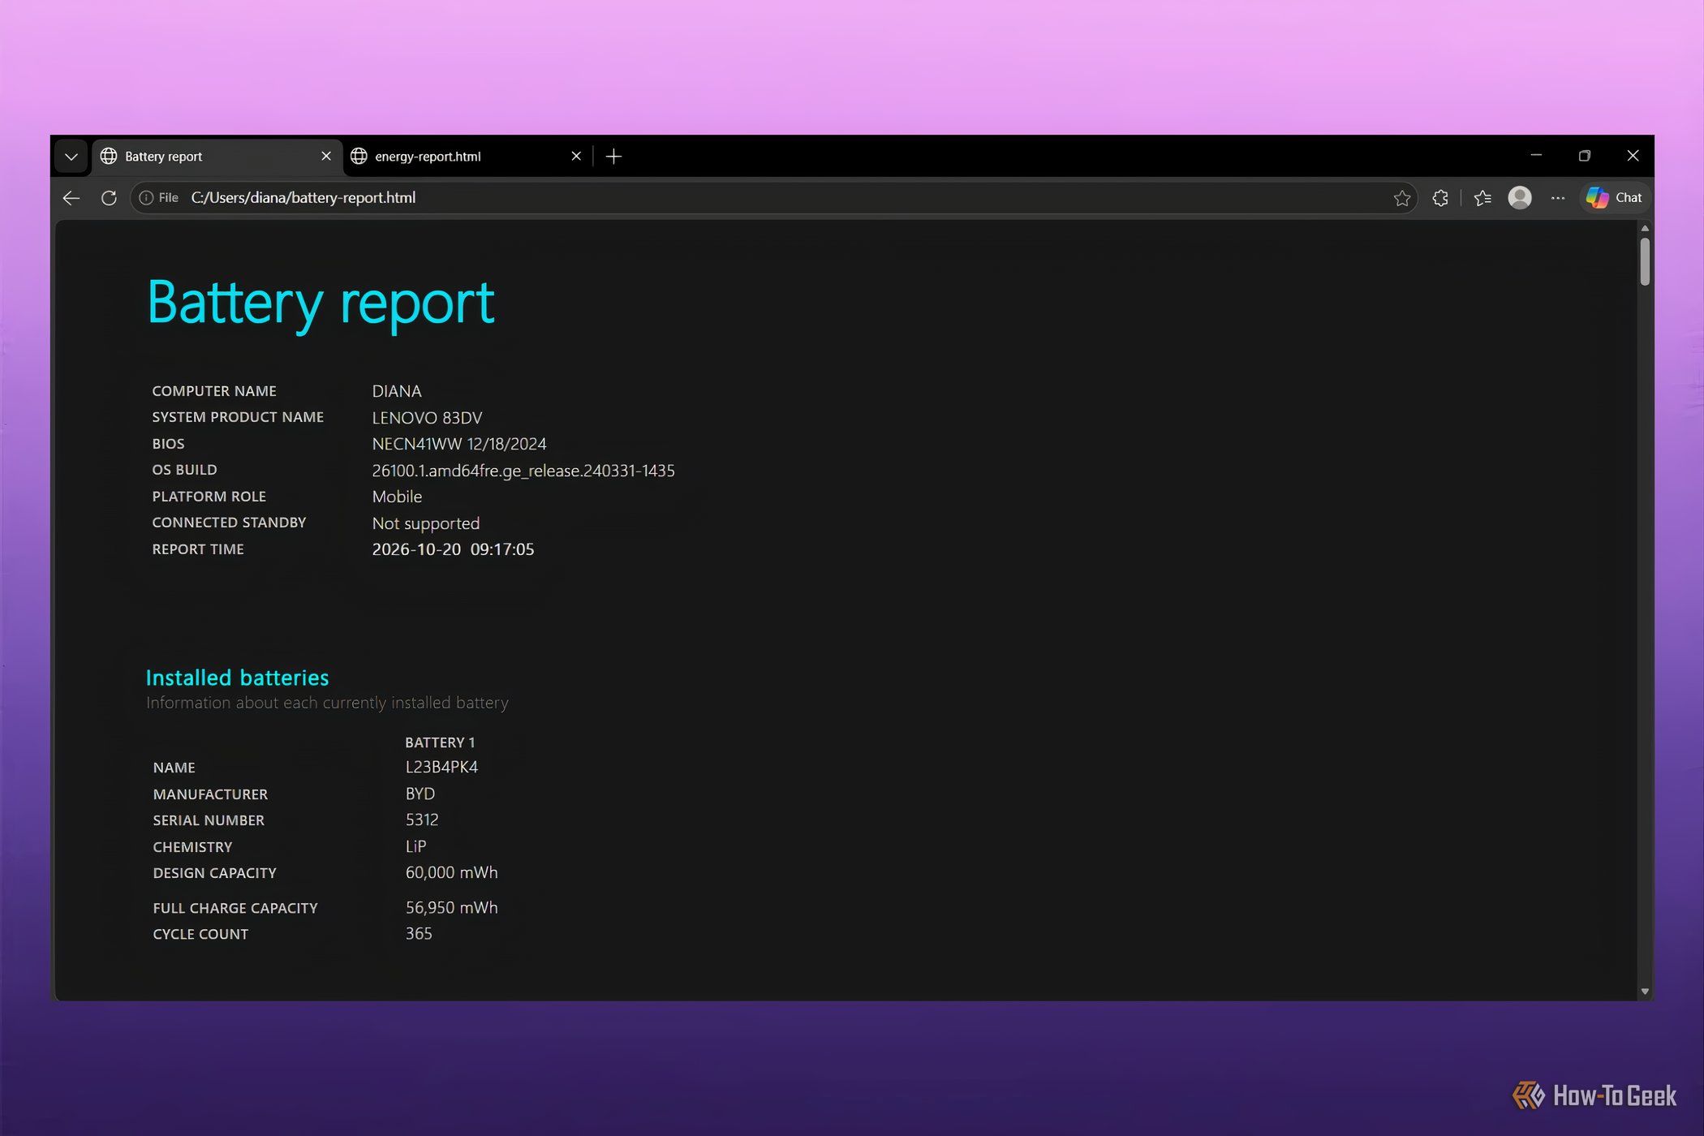The image size is (1704, 1136).
Task: Select the OS build value 26100.1.amd64fre
Action: 523,471
